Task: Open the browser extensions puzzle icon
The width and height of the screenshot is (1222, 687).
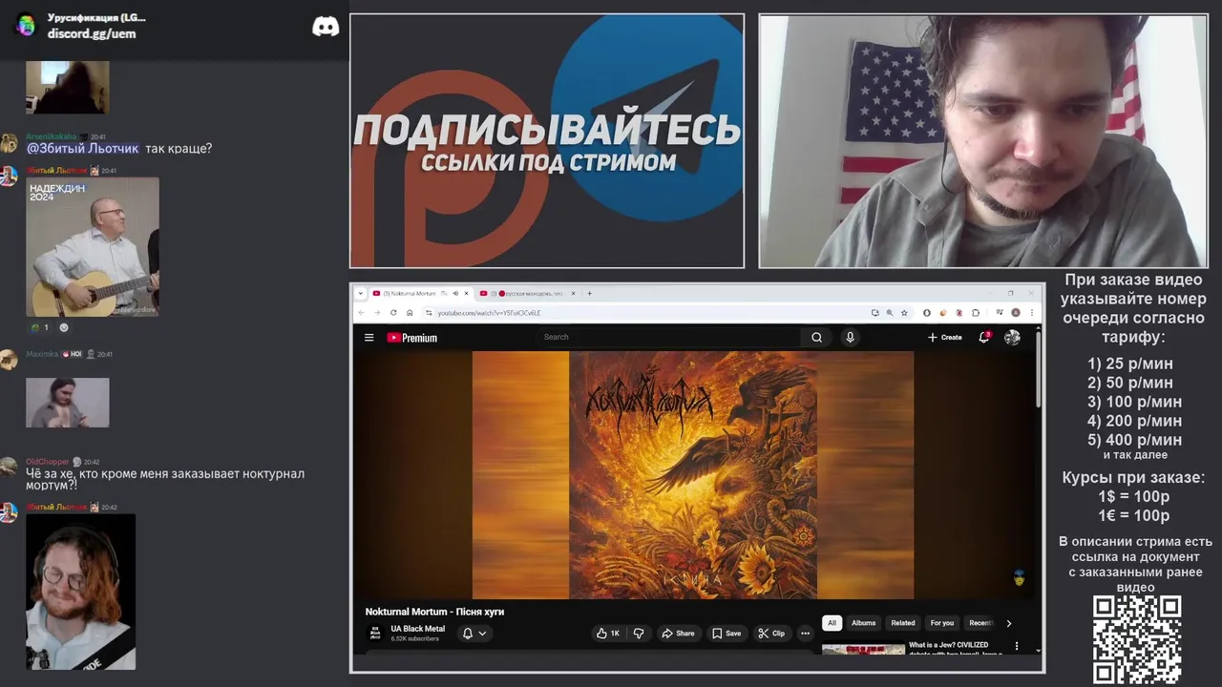Action: [976, 312]
